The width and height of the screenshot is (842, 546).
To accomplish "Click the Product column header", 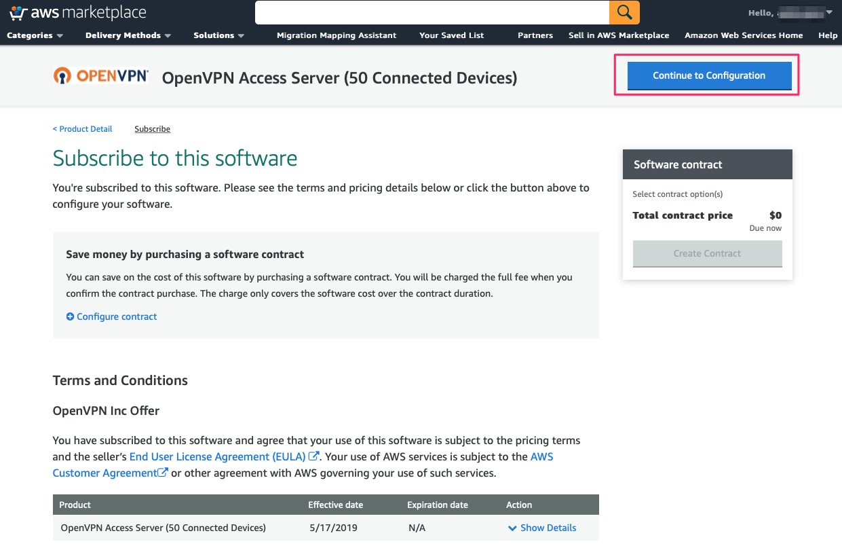I will click(75, 505).
